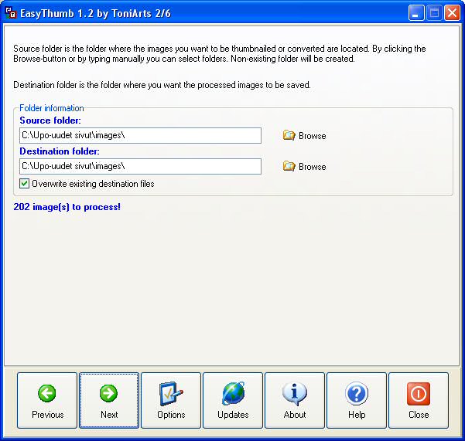Screen dimensions: 465x441
Task: Go back with the Previous green arrow button
Action: 47,400
